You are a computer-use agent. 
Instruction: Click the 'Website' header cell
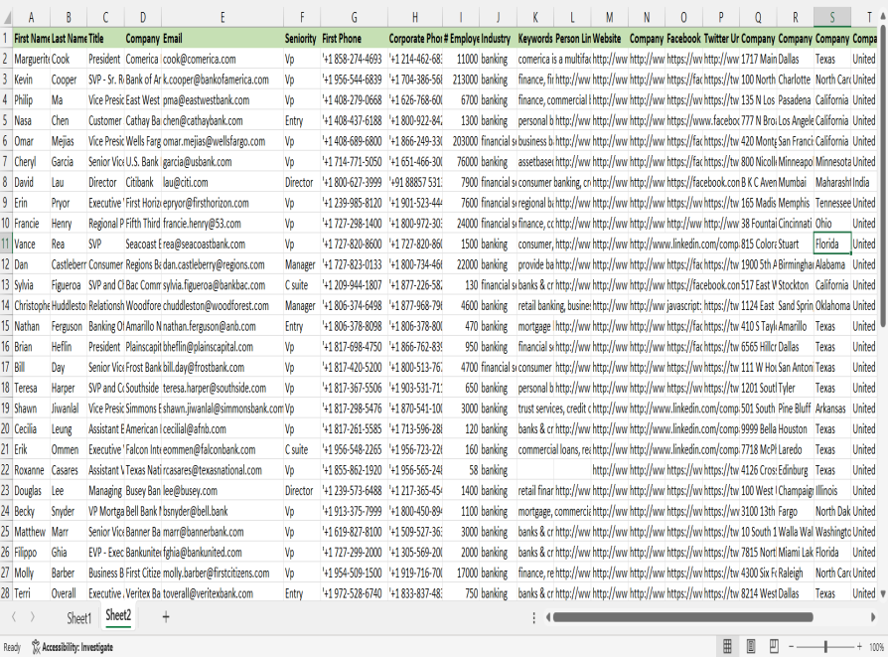609,39
